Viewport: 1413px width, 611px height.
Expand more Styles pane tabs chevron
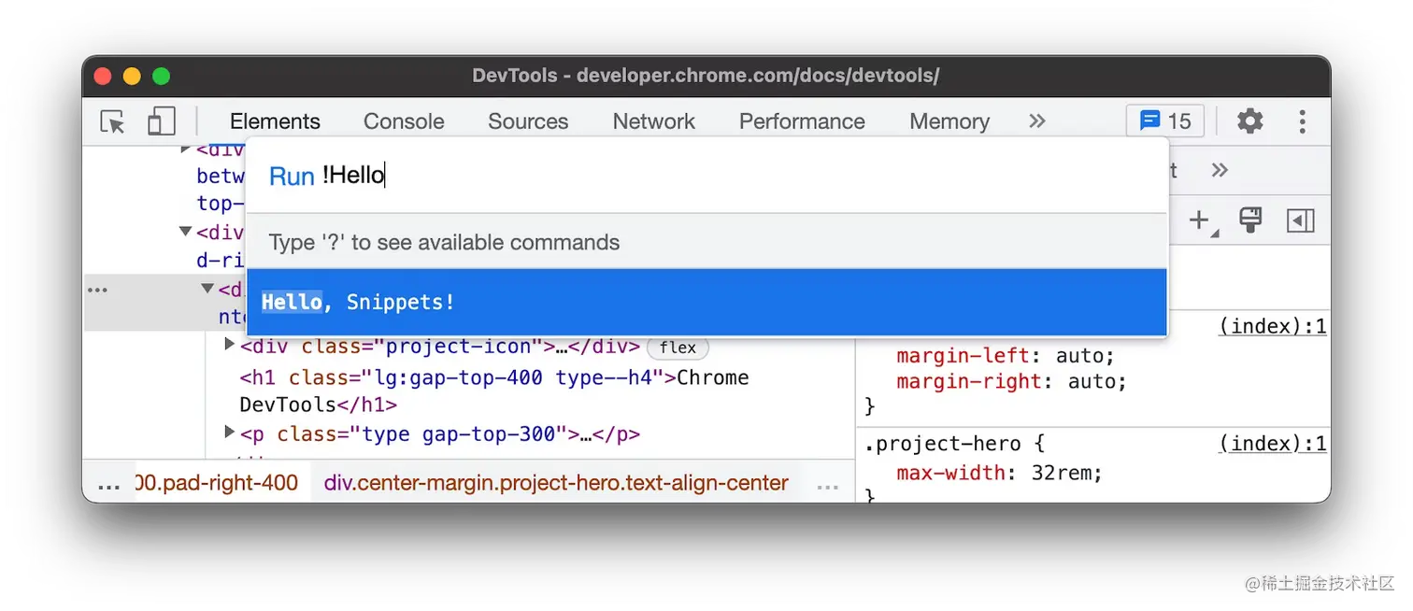click(x=1219, y=170)
